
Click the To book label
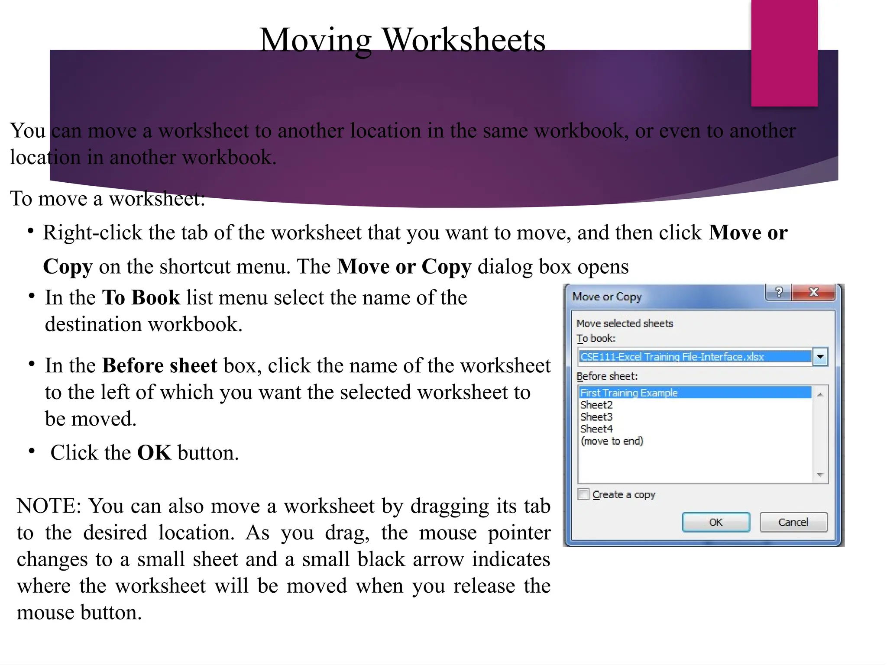pyautogui.click(x=596, y=339)
